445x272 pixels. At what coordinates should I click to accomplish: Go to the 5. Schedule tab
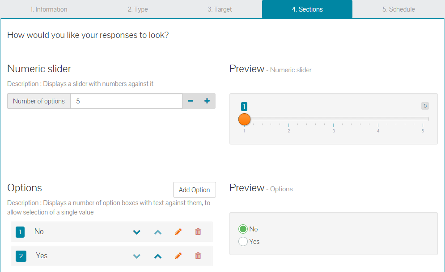tap(398, 9)
